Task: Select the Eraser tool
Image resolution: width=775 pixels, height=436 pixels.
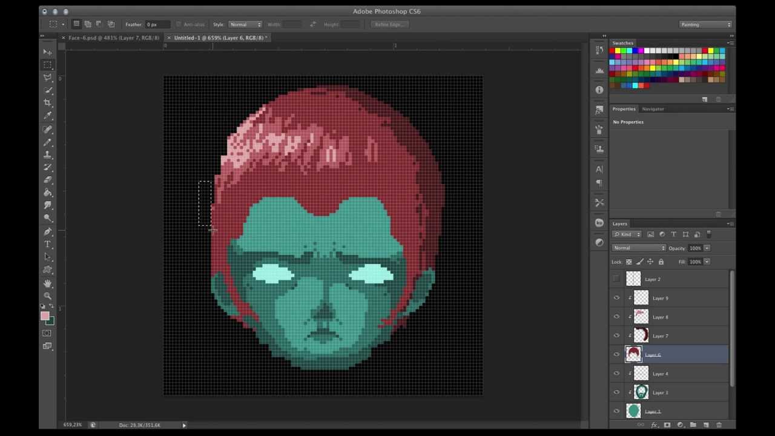Action: (47, 180)
